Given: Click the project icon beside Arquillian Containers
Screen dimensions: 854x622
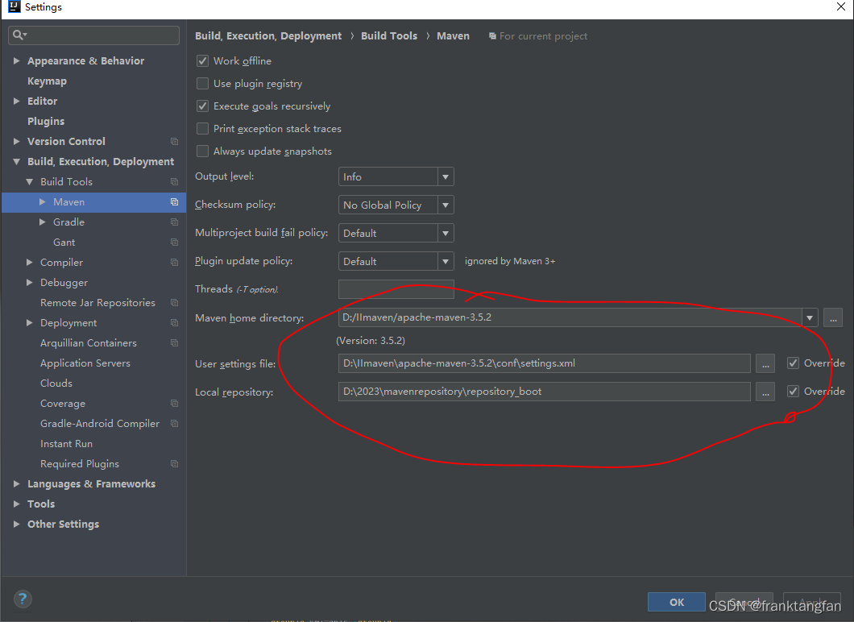Looking at the screenshot, I should click(174, 343).
